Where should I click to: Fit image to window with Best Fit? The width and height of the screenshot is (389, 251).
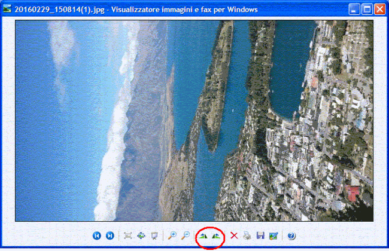pyautogui.click(x=128, y=236)
